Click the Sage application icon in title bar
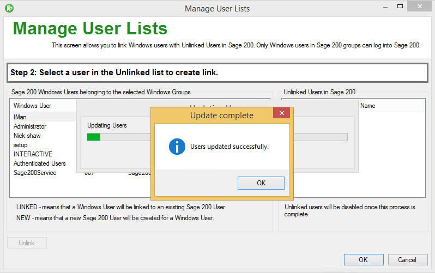 [x=9, y=8]
